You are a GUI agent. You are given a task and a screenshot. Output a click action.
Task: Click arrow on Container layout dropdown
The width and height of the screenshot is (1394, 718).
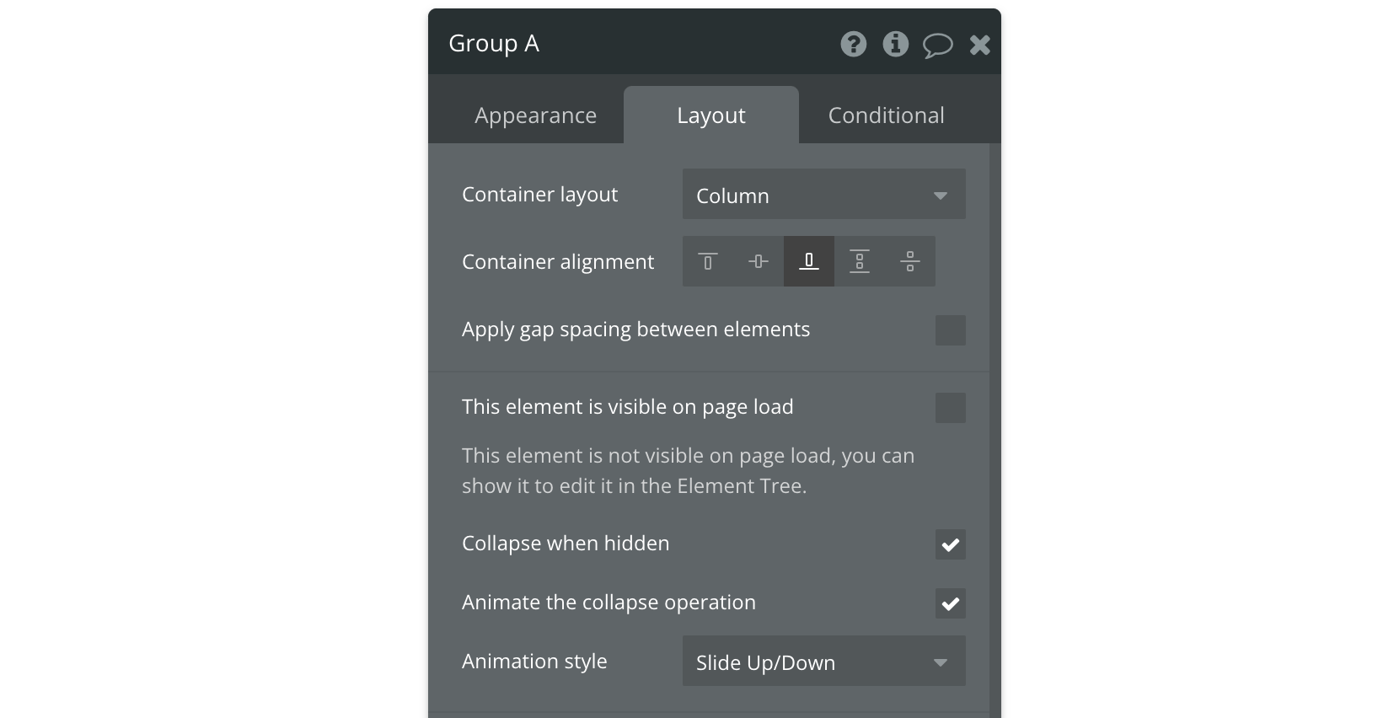(940, 196)
